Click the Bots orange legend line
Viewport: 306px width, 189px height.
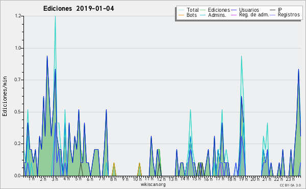point(181,15)
